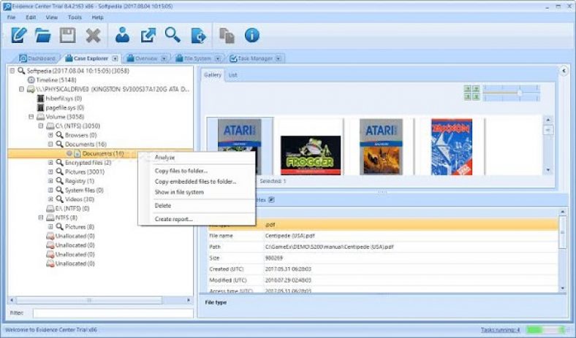This screenshot has height=338, width=576.
Task: Choose Analyze from the context menu
Action: (164, 157)
